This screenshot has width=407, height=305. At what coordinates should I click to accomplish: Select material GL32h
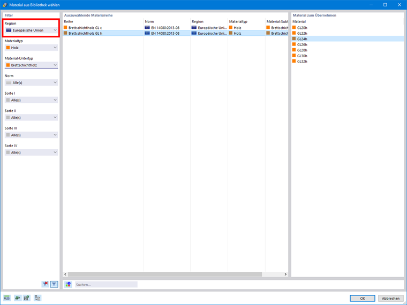click(348, 62)
